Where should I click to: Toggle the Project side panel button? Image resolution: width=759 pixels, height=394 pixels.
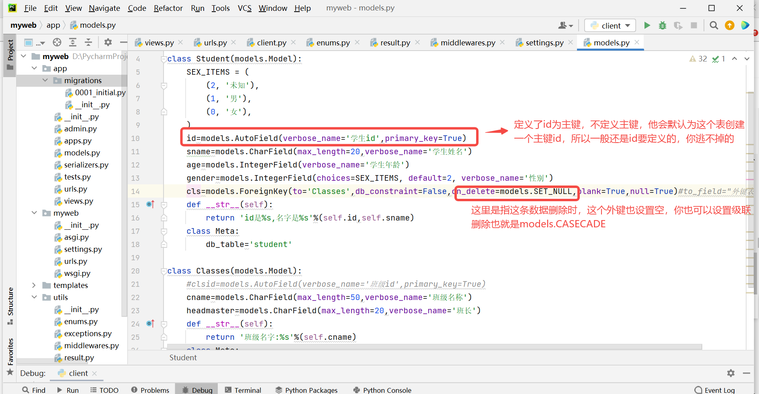click(10, 55)
